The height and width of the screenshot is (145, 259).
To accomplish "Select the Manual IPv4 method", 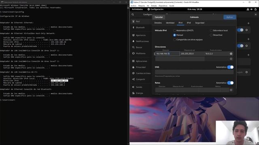I will click(x=178, y=35).
